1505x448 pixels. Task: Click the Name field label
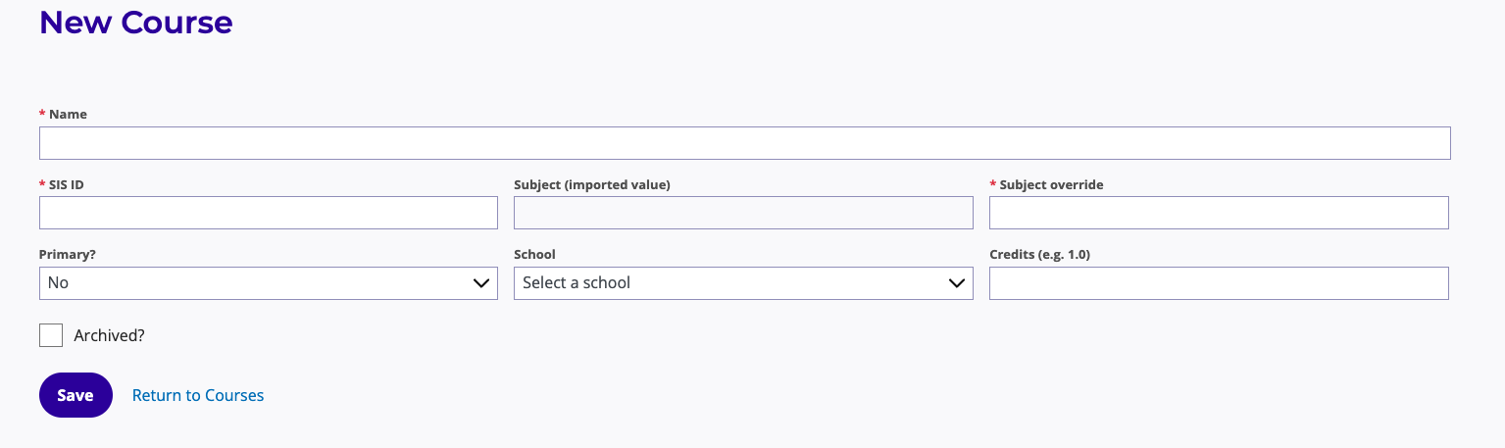68,115
